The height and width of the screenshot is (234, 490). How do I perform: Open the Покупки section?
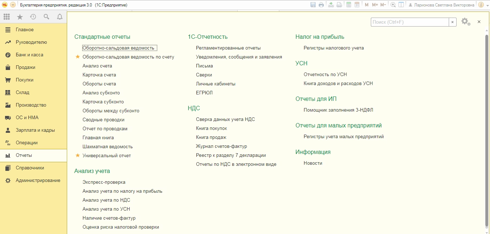(33, 80)
